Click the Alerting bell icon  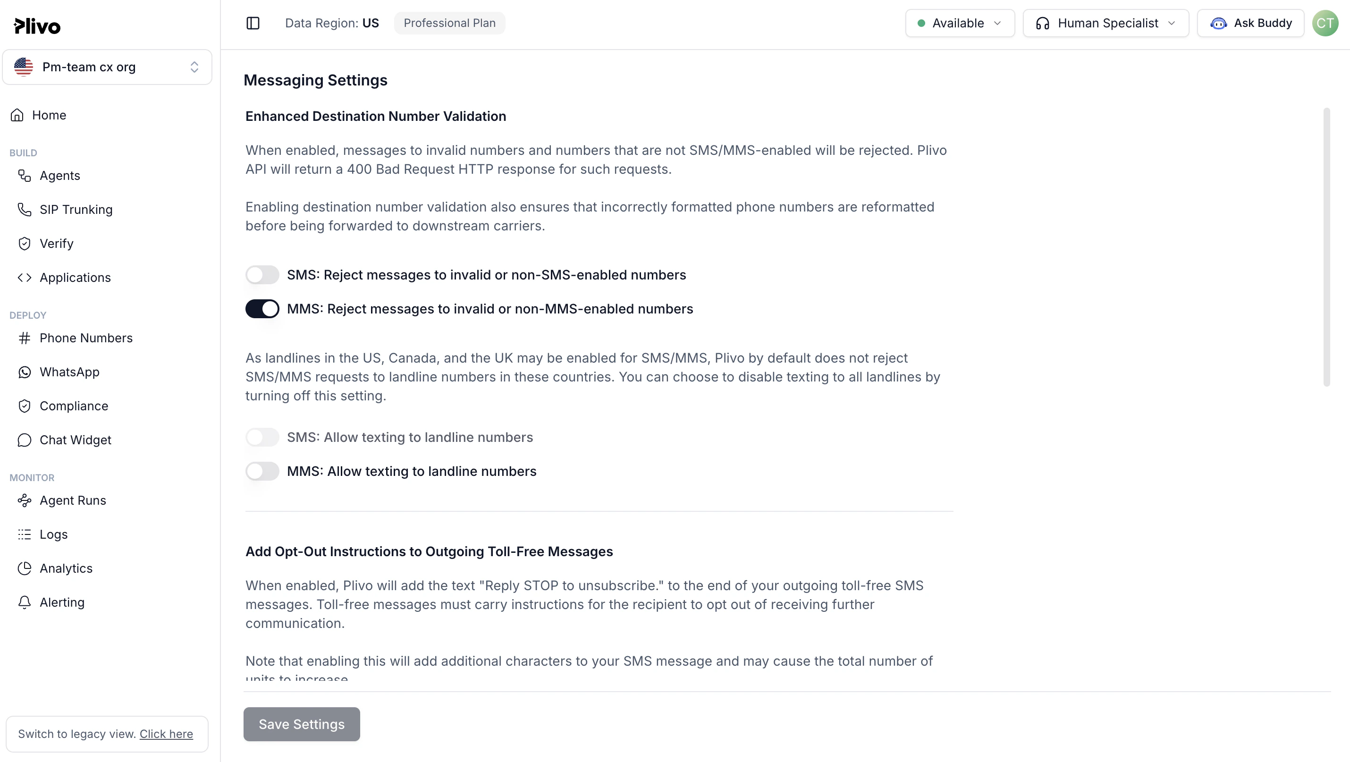pyautogui.click(x=25, y=603)
